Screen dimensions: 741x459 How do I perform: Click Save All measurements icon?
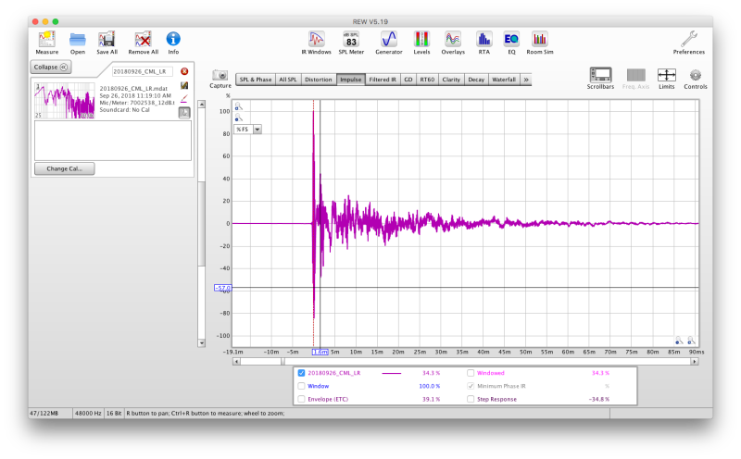[x=107, y=43]
